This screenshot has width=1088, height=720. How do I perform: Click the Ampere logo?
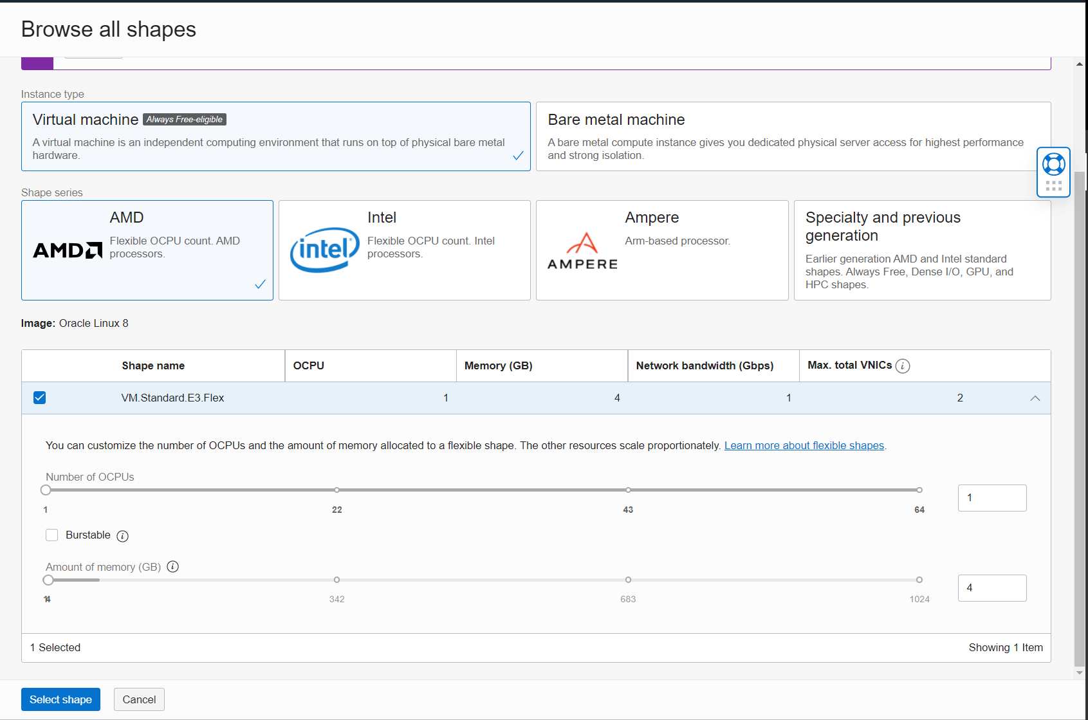pos(583,252)
